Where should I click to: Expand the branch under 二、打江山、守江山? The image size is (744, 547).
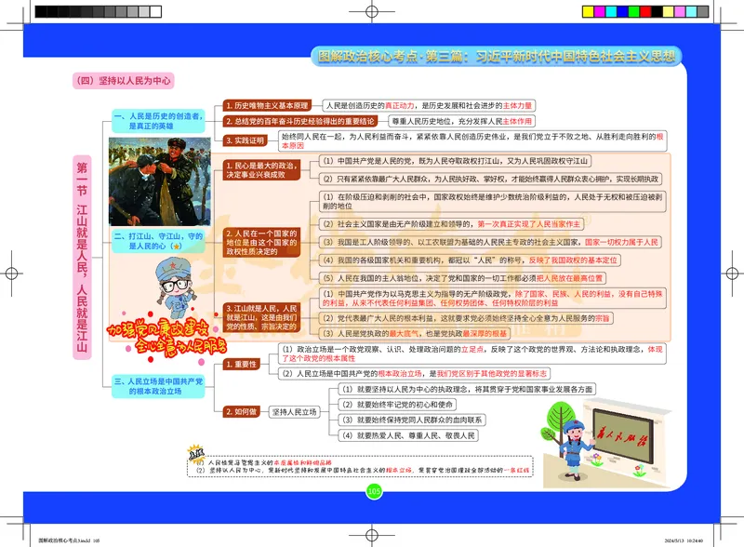click(159, 242)
